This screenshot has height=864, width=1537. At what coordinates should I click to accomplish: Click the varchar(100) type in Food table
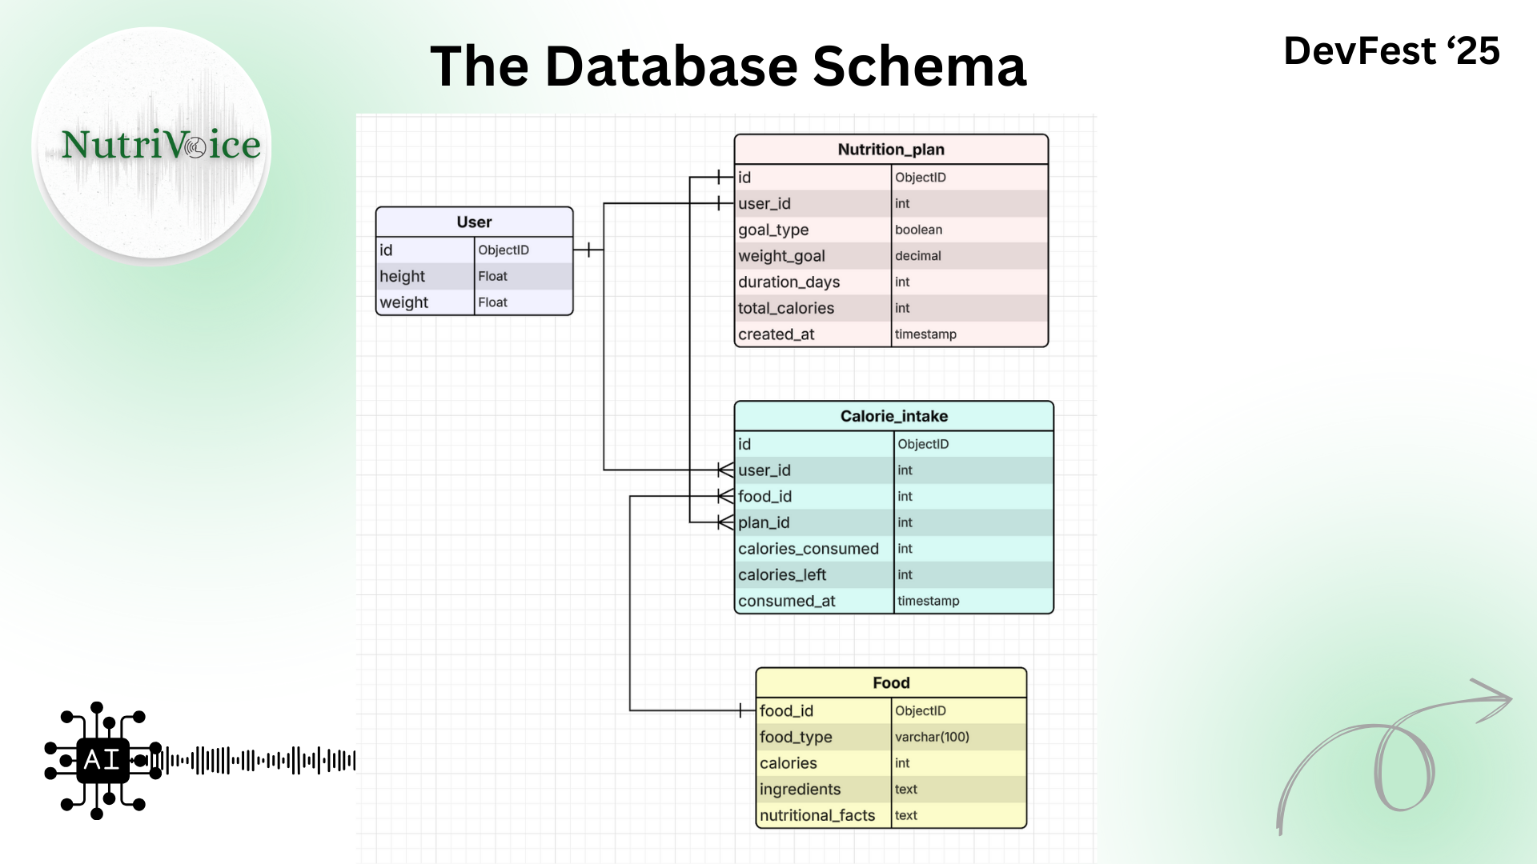pyautogui.click(x=932, y=737)
